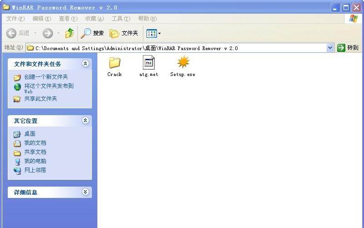Viewport: 364px width, 228px height.
Task: Open the 文件(F) menu
Action: pyautogui.click(x=15, y=19)
